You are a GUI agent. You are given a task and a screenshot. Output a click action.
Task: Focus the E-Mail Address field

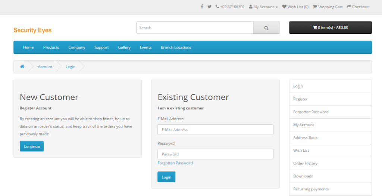215,130
